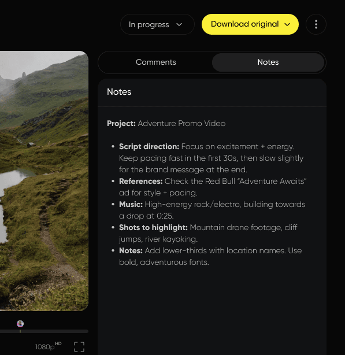Change the 1080p HD quality setting
Screen dimensions: 345x355
(48, 346)
